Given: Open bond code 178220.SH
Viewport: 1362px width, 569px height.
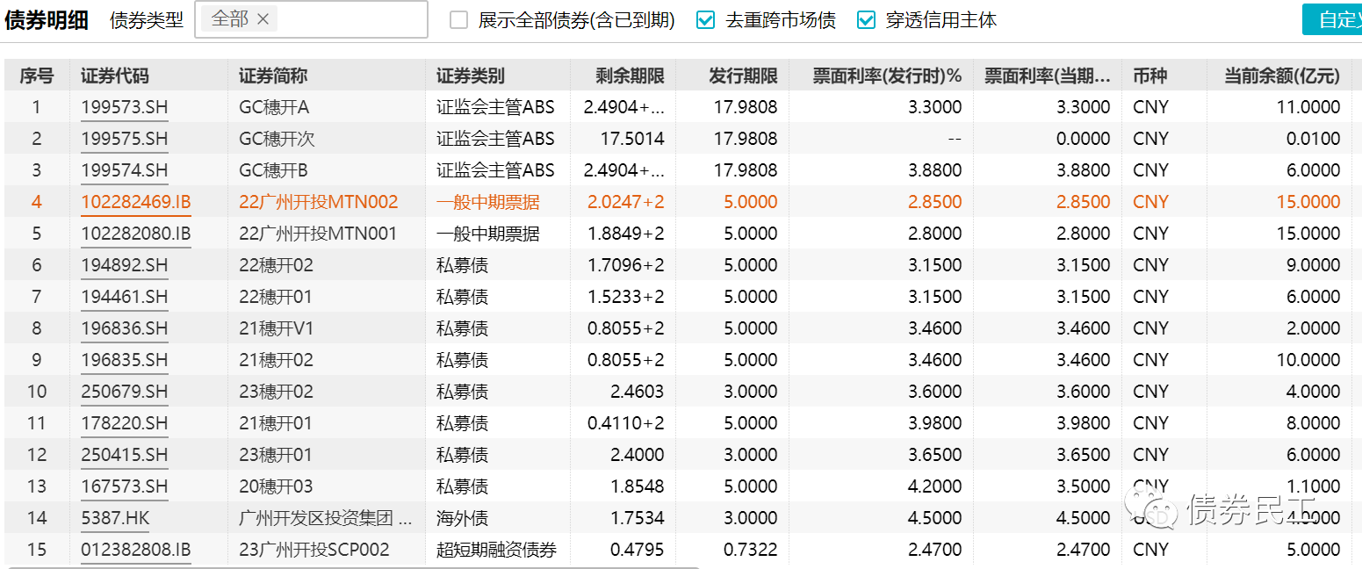Looking at the screenshot, I should (124, 423).
